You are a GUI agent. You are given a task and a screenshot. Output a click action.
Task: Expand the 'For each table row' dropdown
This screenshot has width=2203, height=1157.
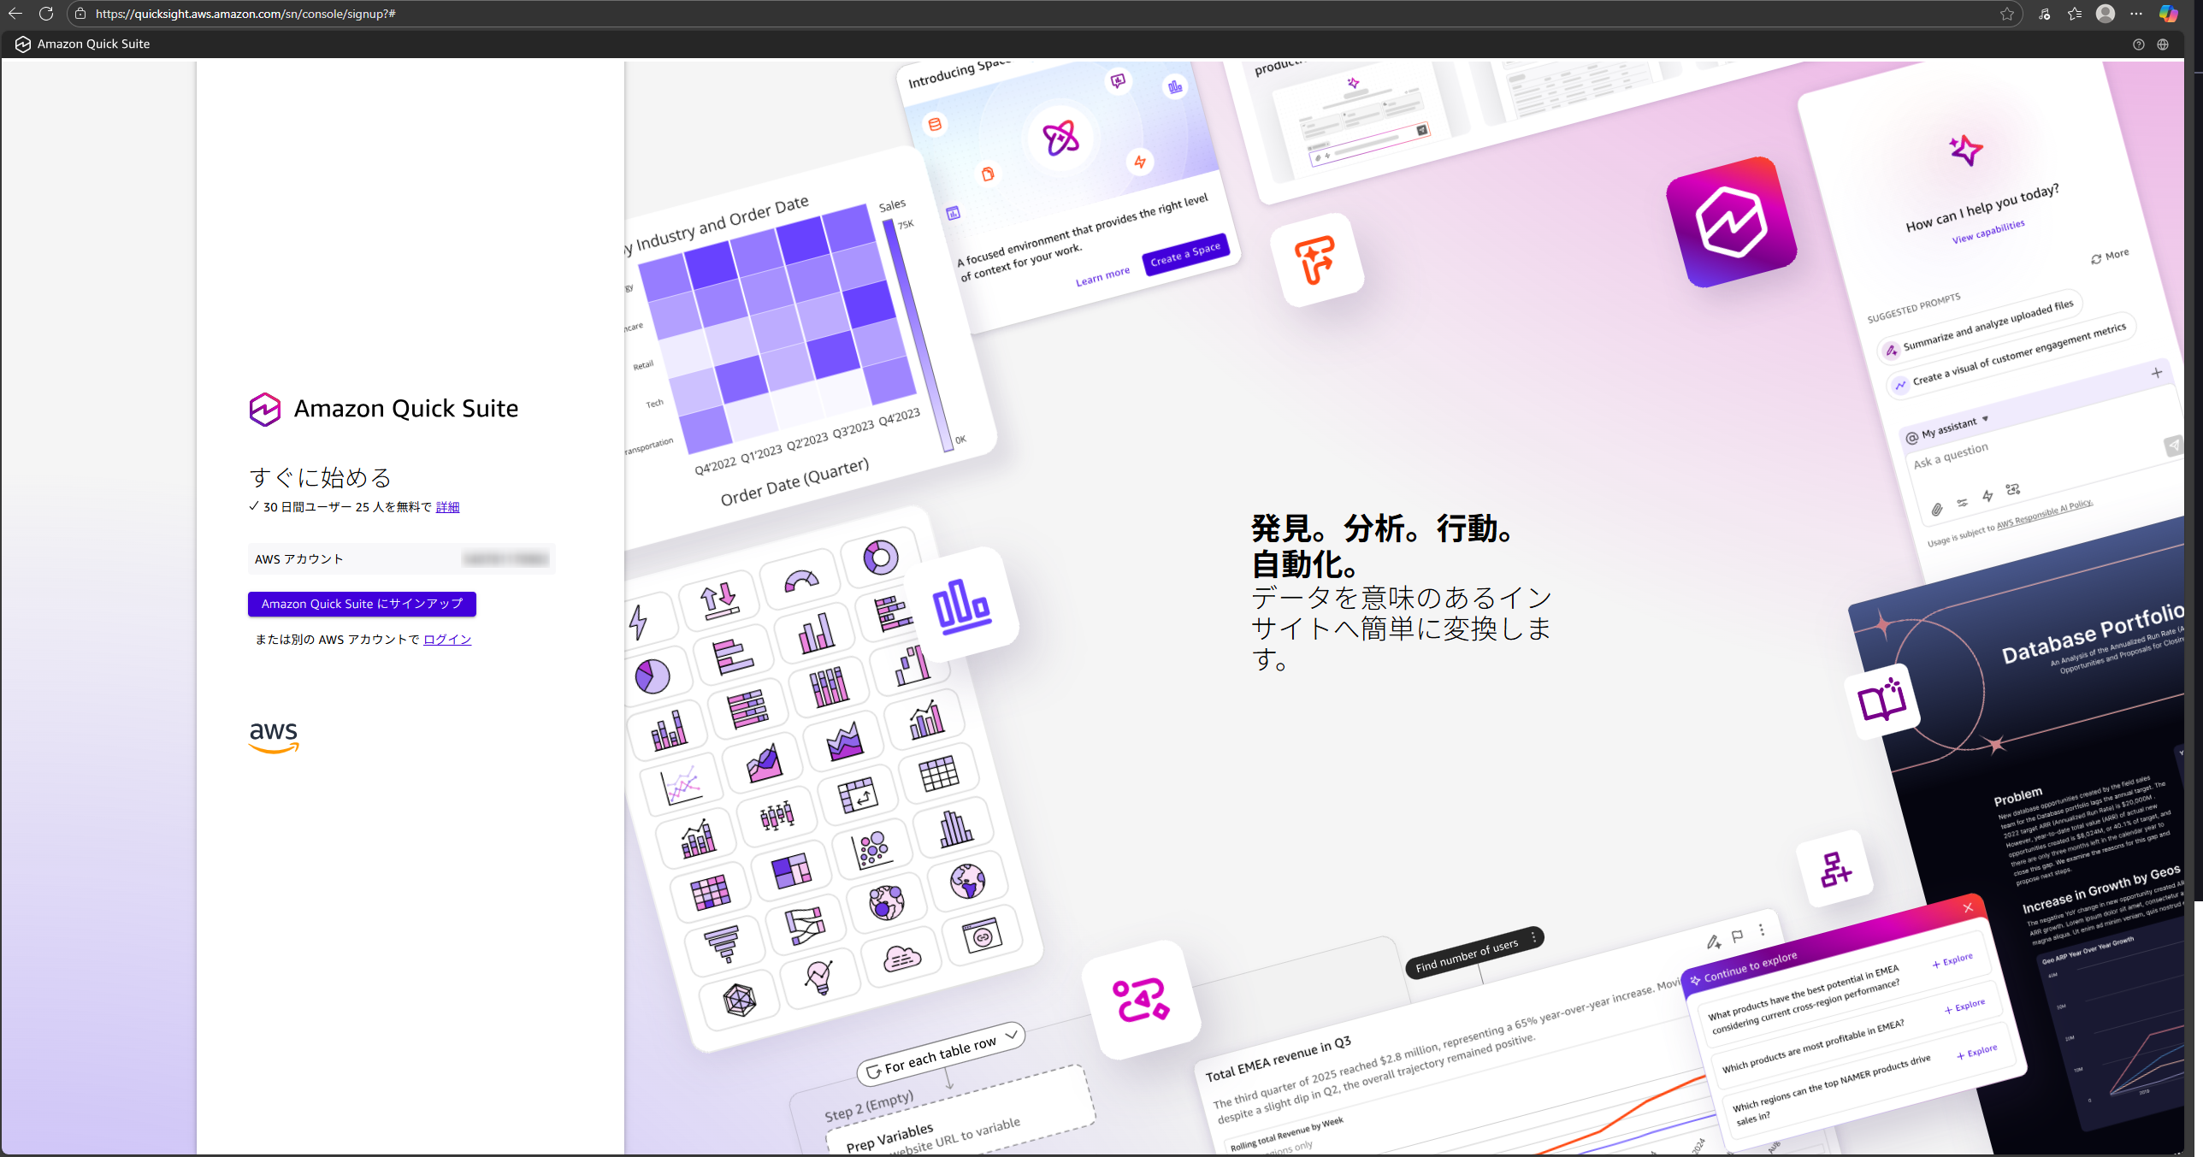1011,1035
